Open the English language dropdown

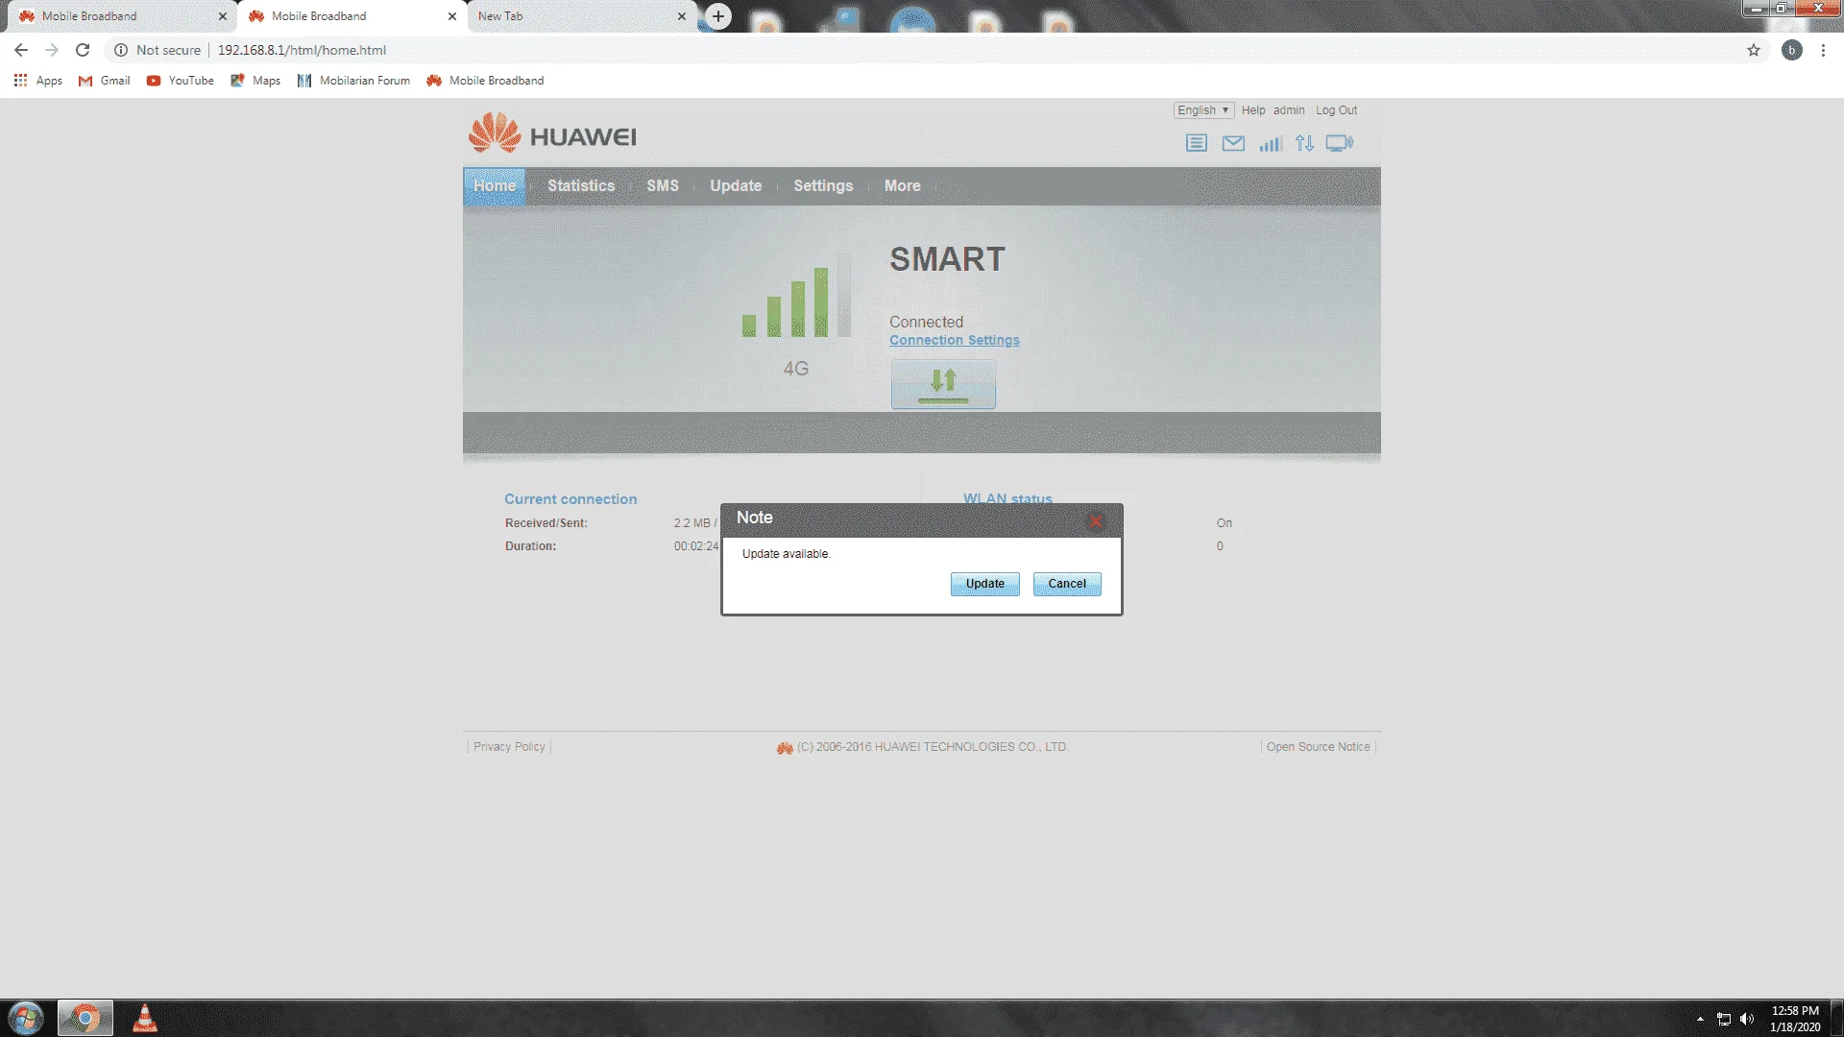[1203, 110]
